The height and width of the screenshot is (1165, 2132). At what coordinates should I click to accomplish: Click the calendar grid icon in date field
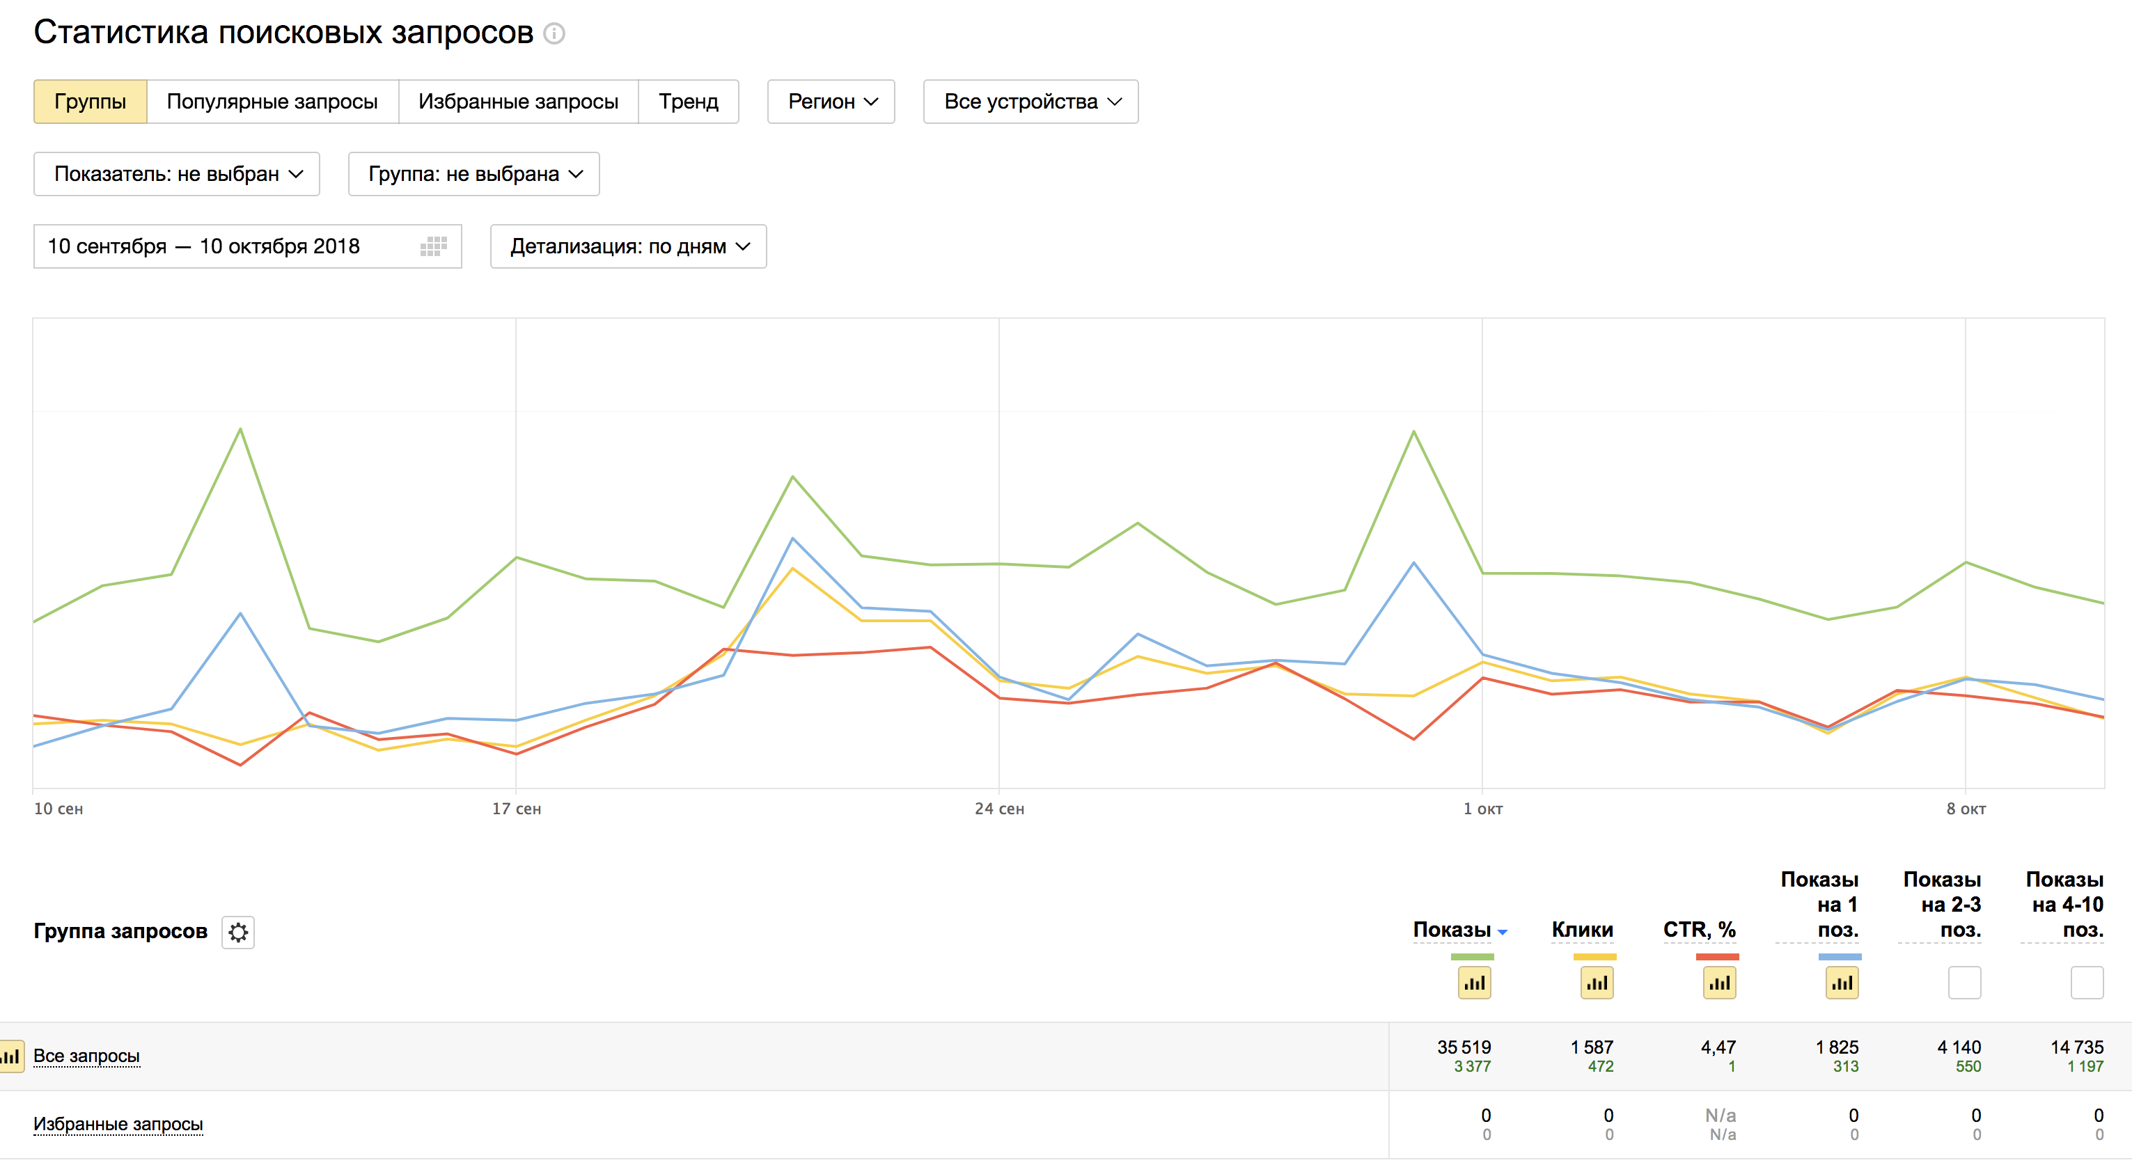pyautogui.click(x=433, y=246)
